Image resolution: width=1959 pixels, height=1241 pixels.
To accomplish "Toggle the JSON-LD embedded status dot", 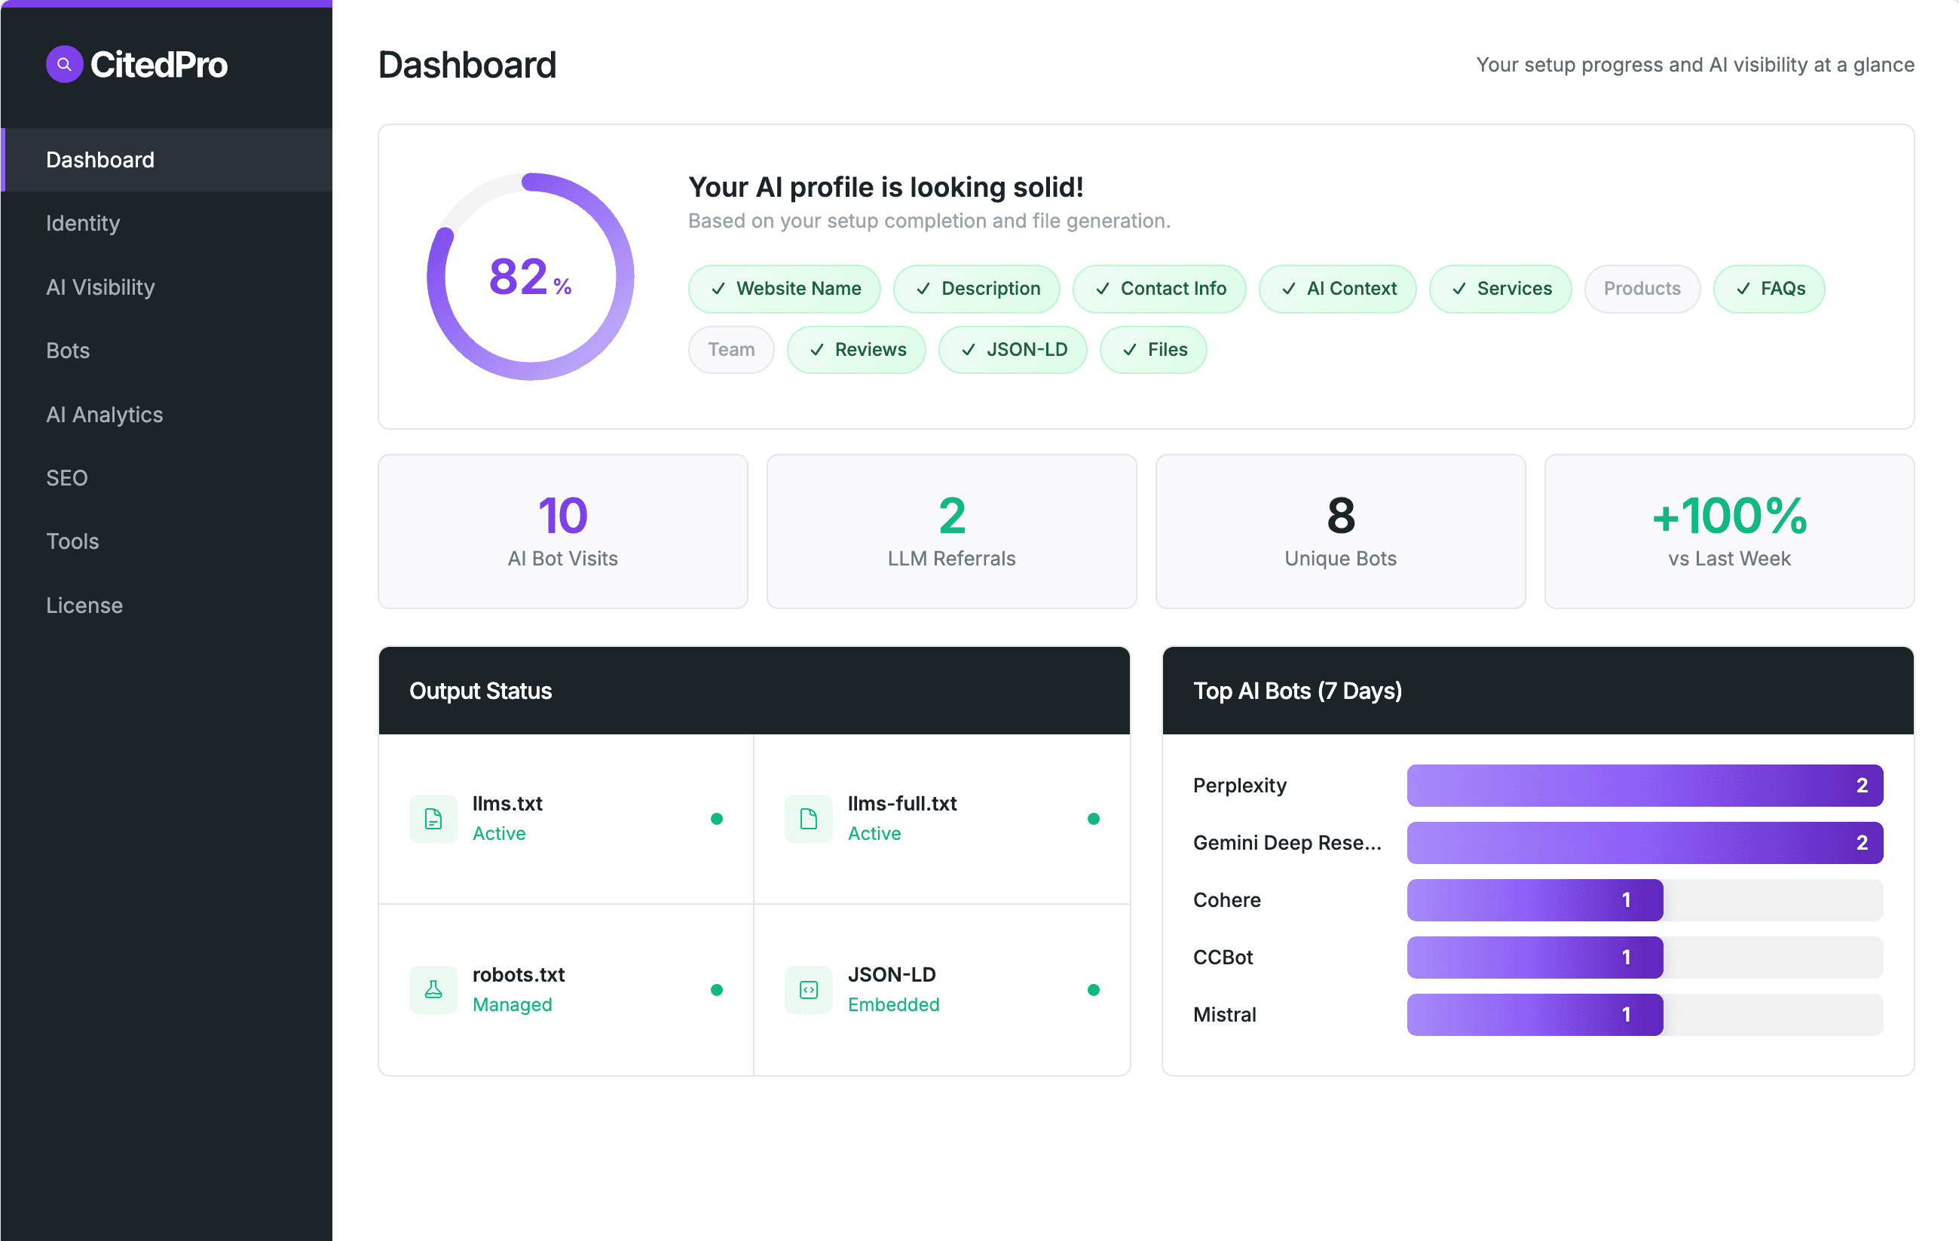I will click(1094, 989).
